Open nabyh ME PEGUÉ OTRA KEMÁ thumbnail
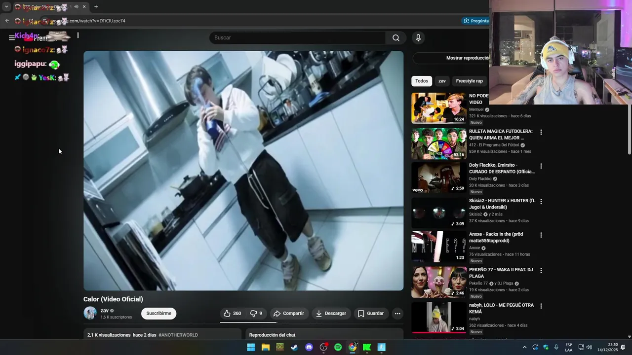632x355 pixels. click(x=439, y=318)
